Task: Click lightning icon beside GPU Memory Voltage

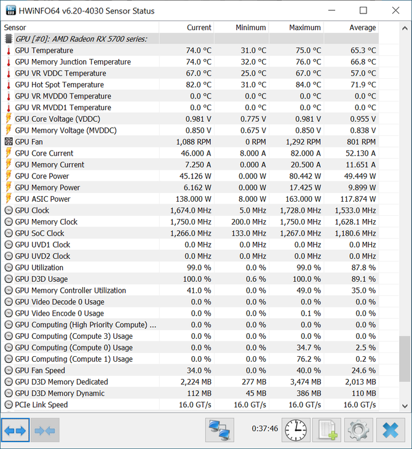Action: (x=9, y=130)
